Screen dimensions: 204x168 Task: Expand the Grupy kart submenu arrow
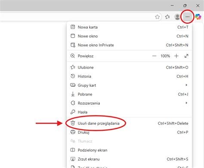pyautogui.click(x=186, y=85)
